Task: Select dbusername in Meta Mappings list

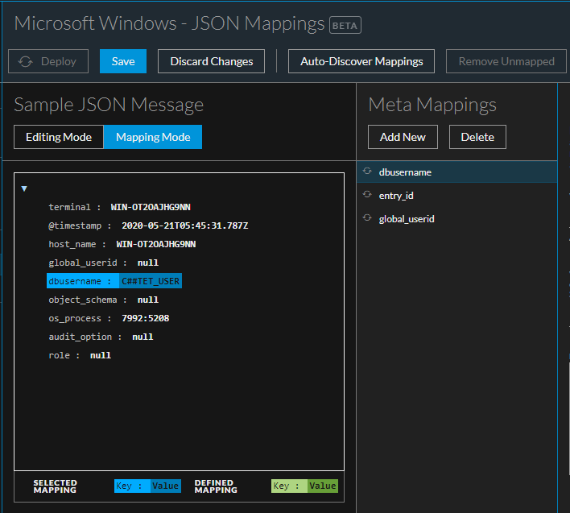Action: click(457, 172)
